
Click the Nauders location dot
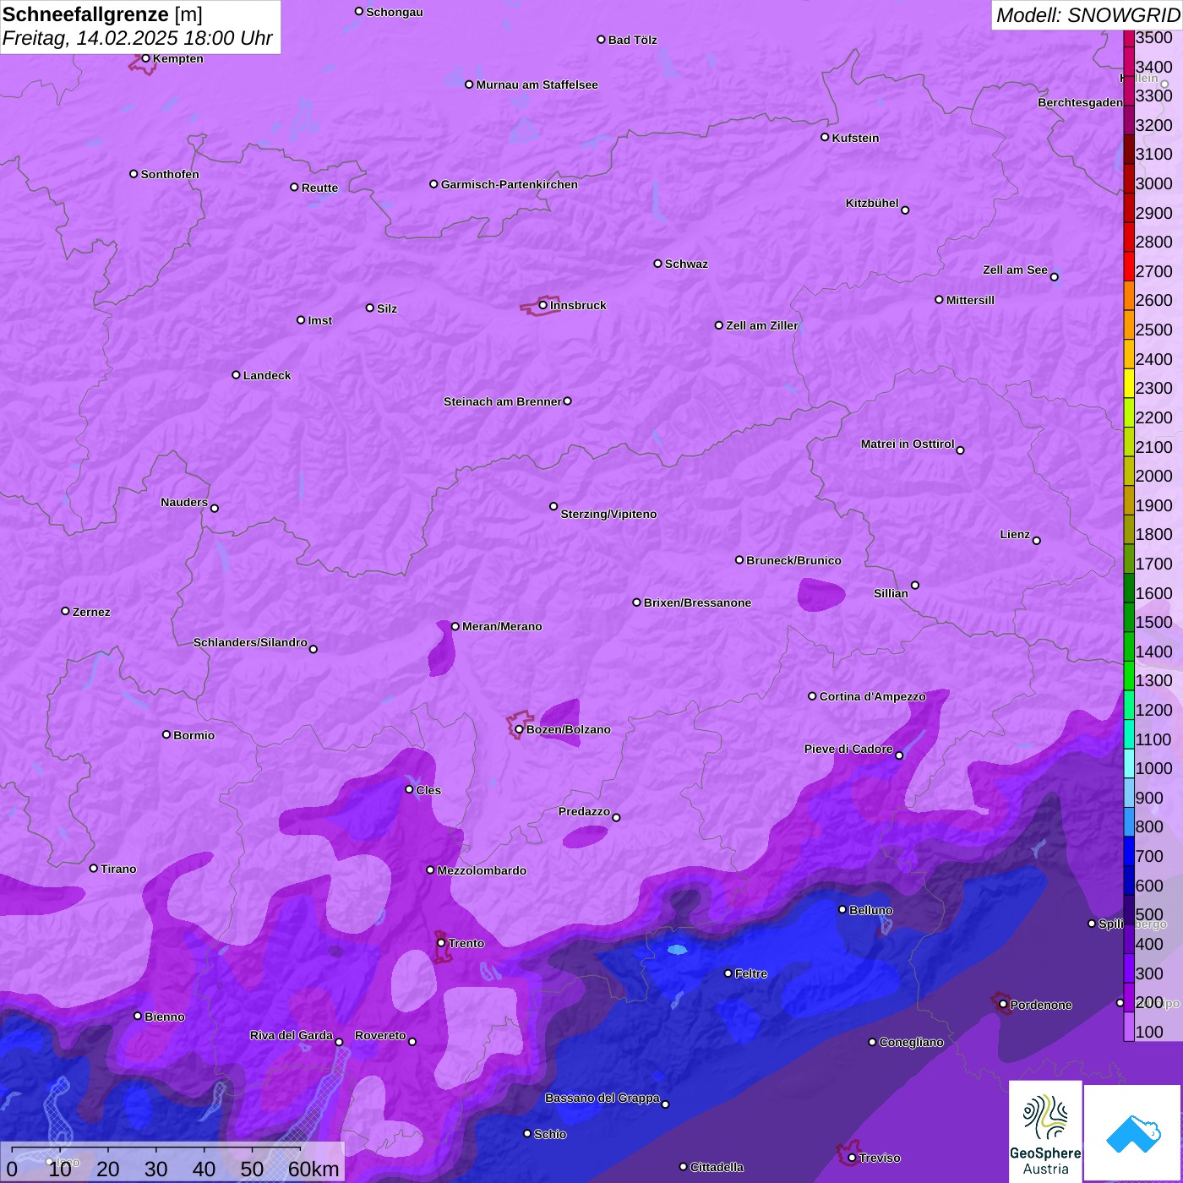click(x=215, y=508)
